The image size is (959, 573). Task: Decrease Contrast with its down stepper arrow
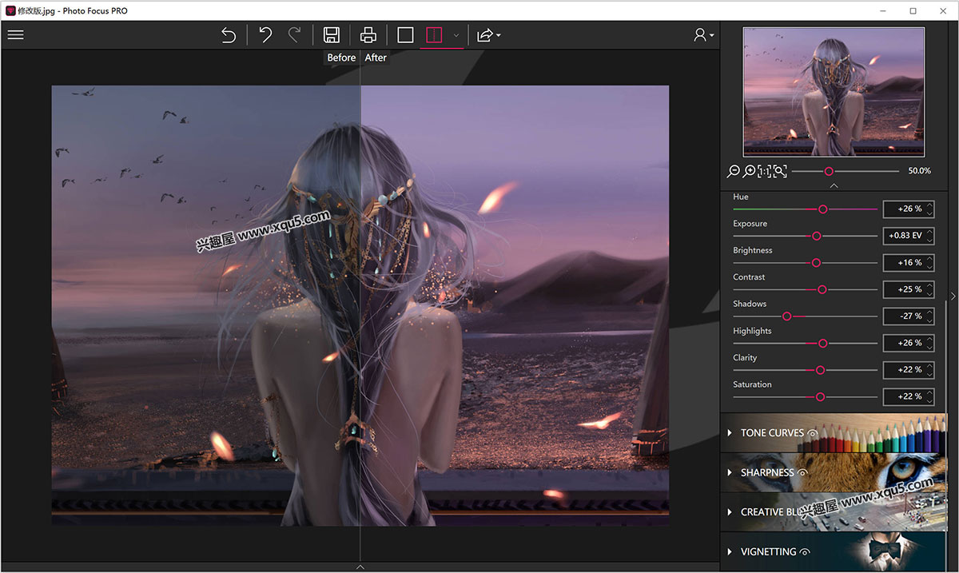click(929, 293)
